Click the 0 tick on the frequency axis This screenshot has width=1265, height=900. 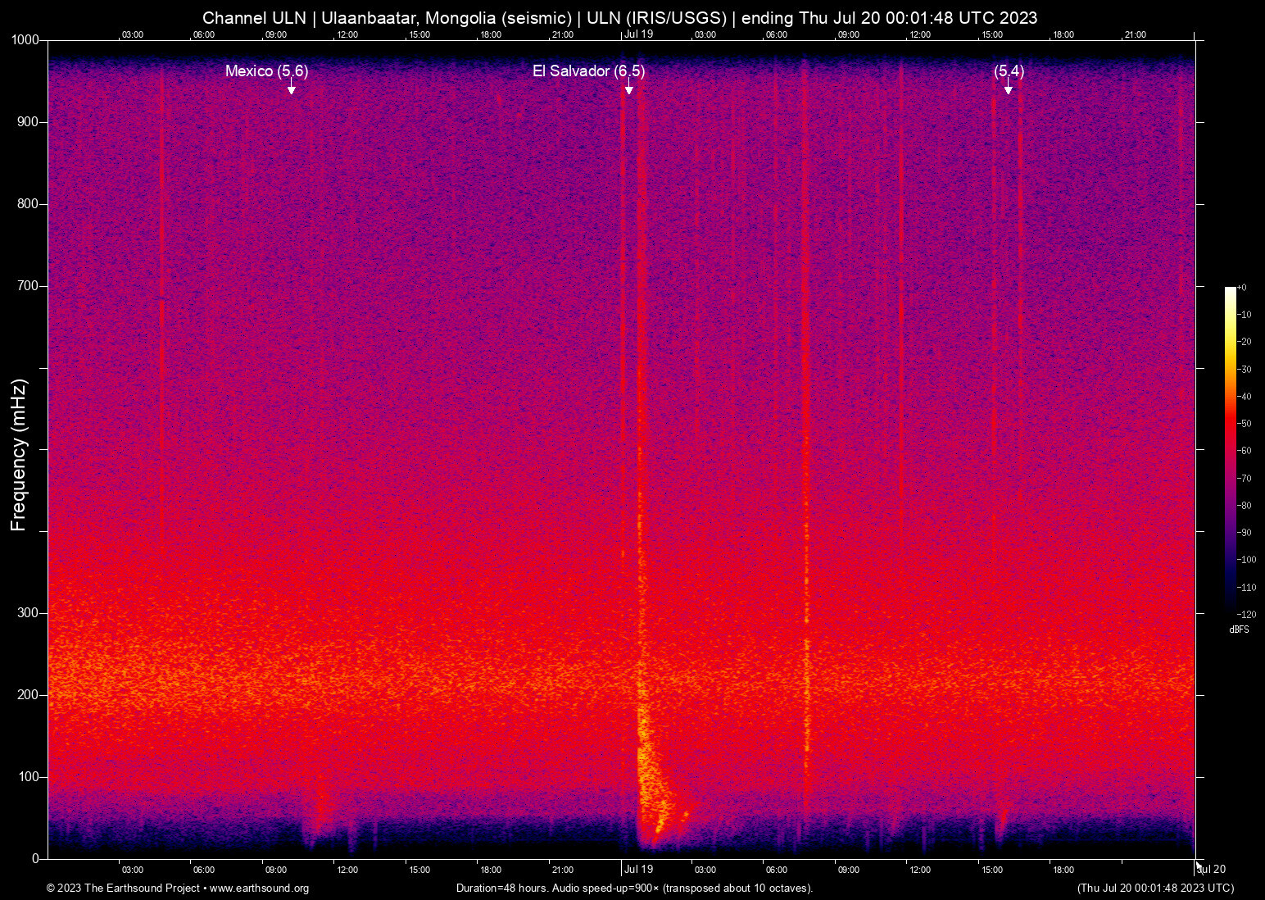click(35, 858)
